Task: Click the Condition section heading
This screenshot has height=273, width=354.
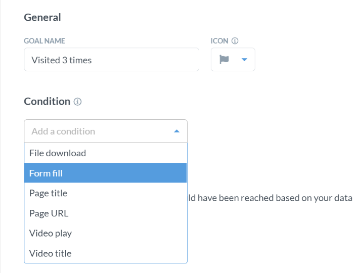Action: [47, 101]
